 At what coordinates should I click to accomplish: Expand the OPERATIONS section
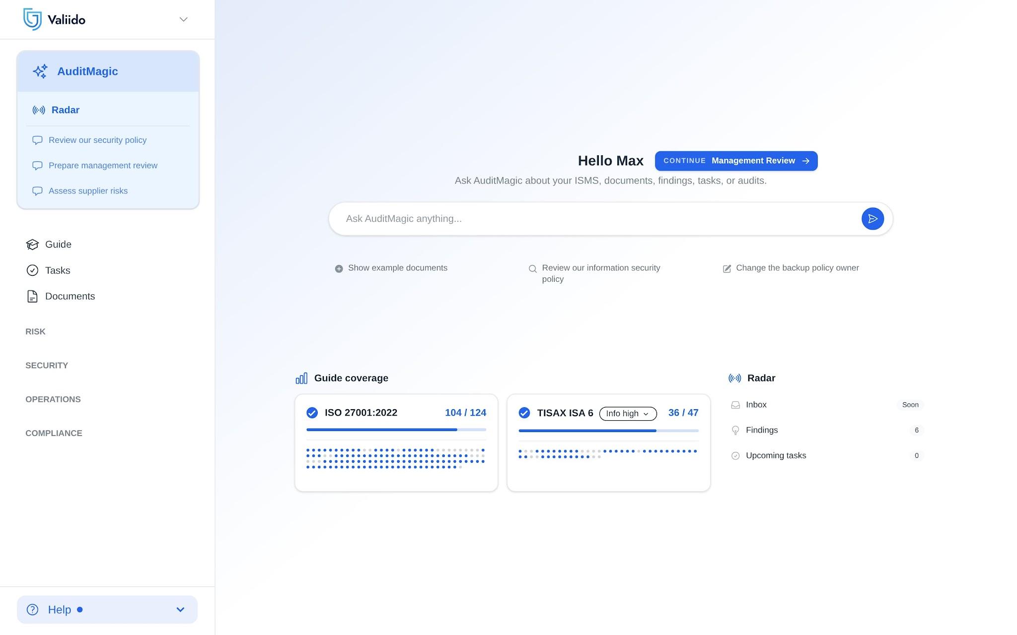(x=53, y=399)
